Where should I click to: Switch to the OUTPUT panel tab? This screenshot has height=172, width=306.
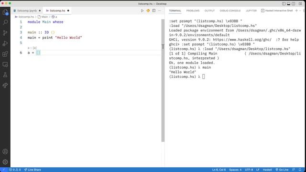(x=209, y=11)
